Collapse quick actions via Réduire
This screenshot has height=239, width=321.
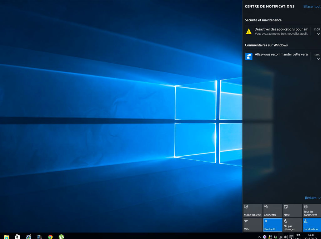point(312,198)
